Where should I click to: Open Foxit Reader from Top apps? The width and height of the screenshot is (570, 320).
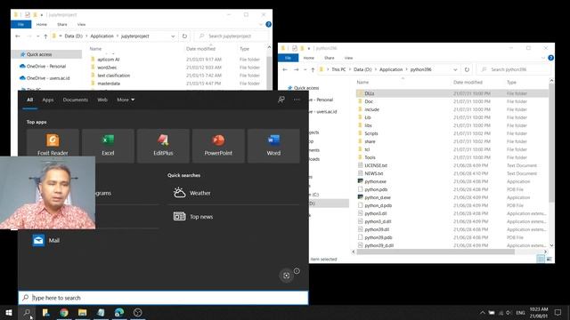coord(53,146)
